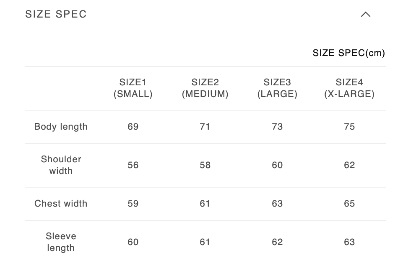Select the SIZE4 (X-LARGE) column header
Screen dimensions: 416x261
point(349,88)
